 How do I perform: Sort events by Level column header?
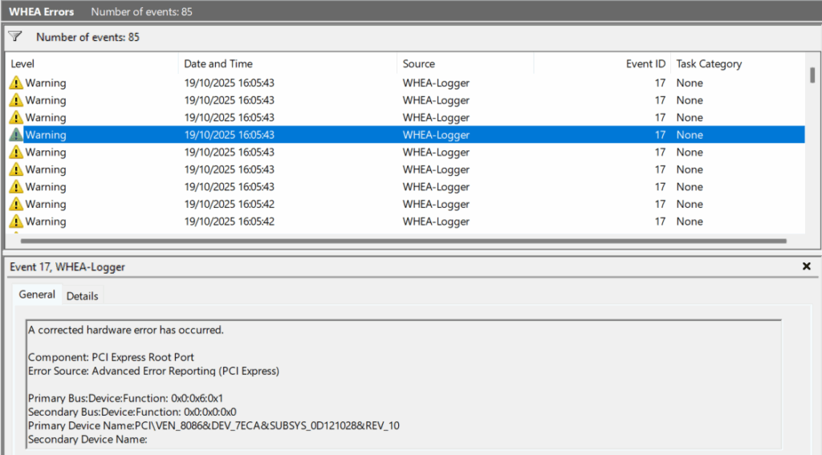click(22, 63)
